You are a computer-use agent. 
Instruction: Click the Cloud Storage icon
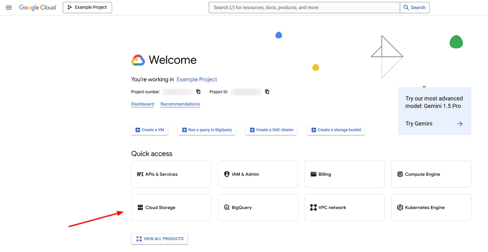coord(140,208)
